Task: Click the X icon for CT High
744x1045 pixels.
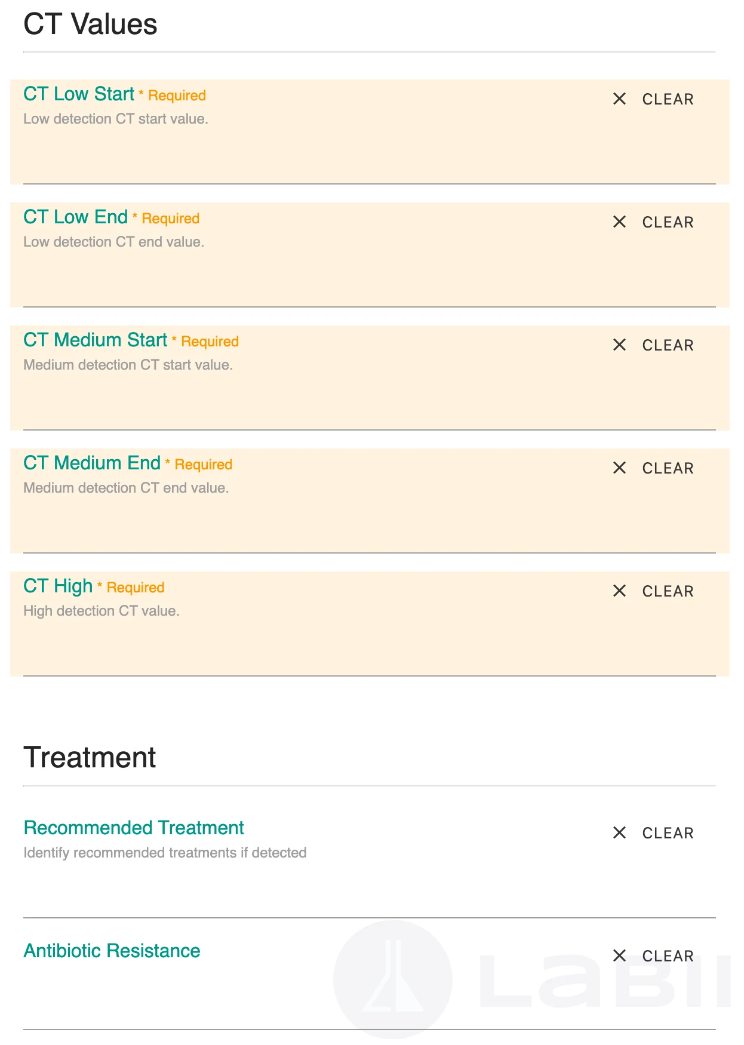Action: (x=619, y=591)
